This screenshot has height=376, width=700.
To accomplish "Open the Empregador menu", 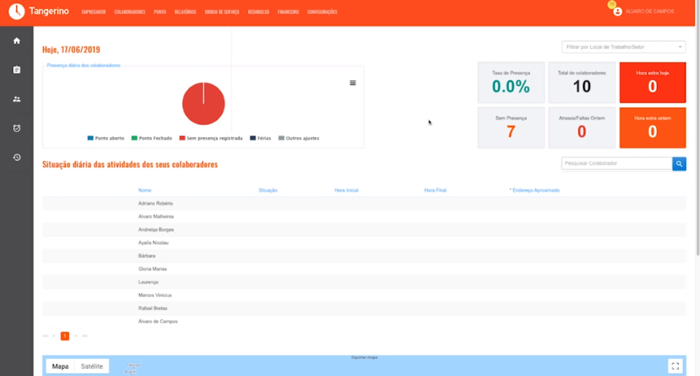I will click(x=93, y=12).
